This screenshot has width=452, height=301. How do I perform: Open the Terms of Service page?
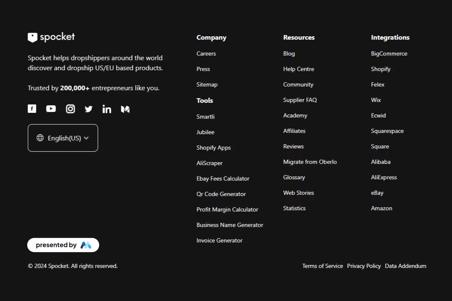[x=322, y=266]
